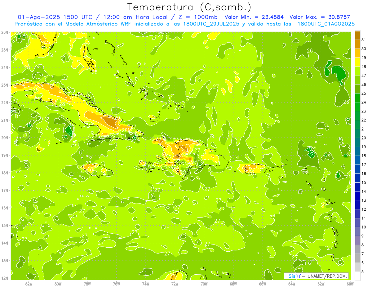Click the yellow colorbar segment between 28 and 29
372x288 pixels.
357,62
